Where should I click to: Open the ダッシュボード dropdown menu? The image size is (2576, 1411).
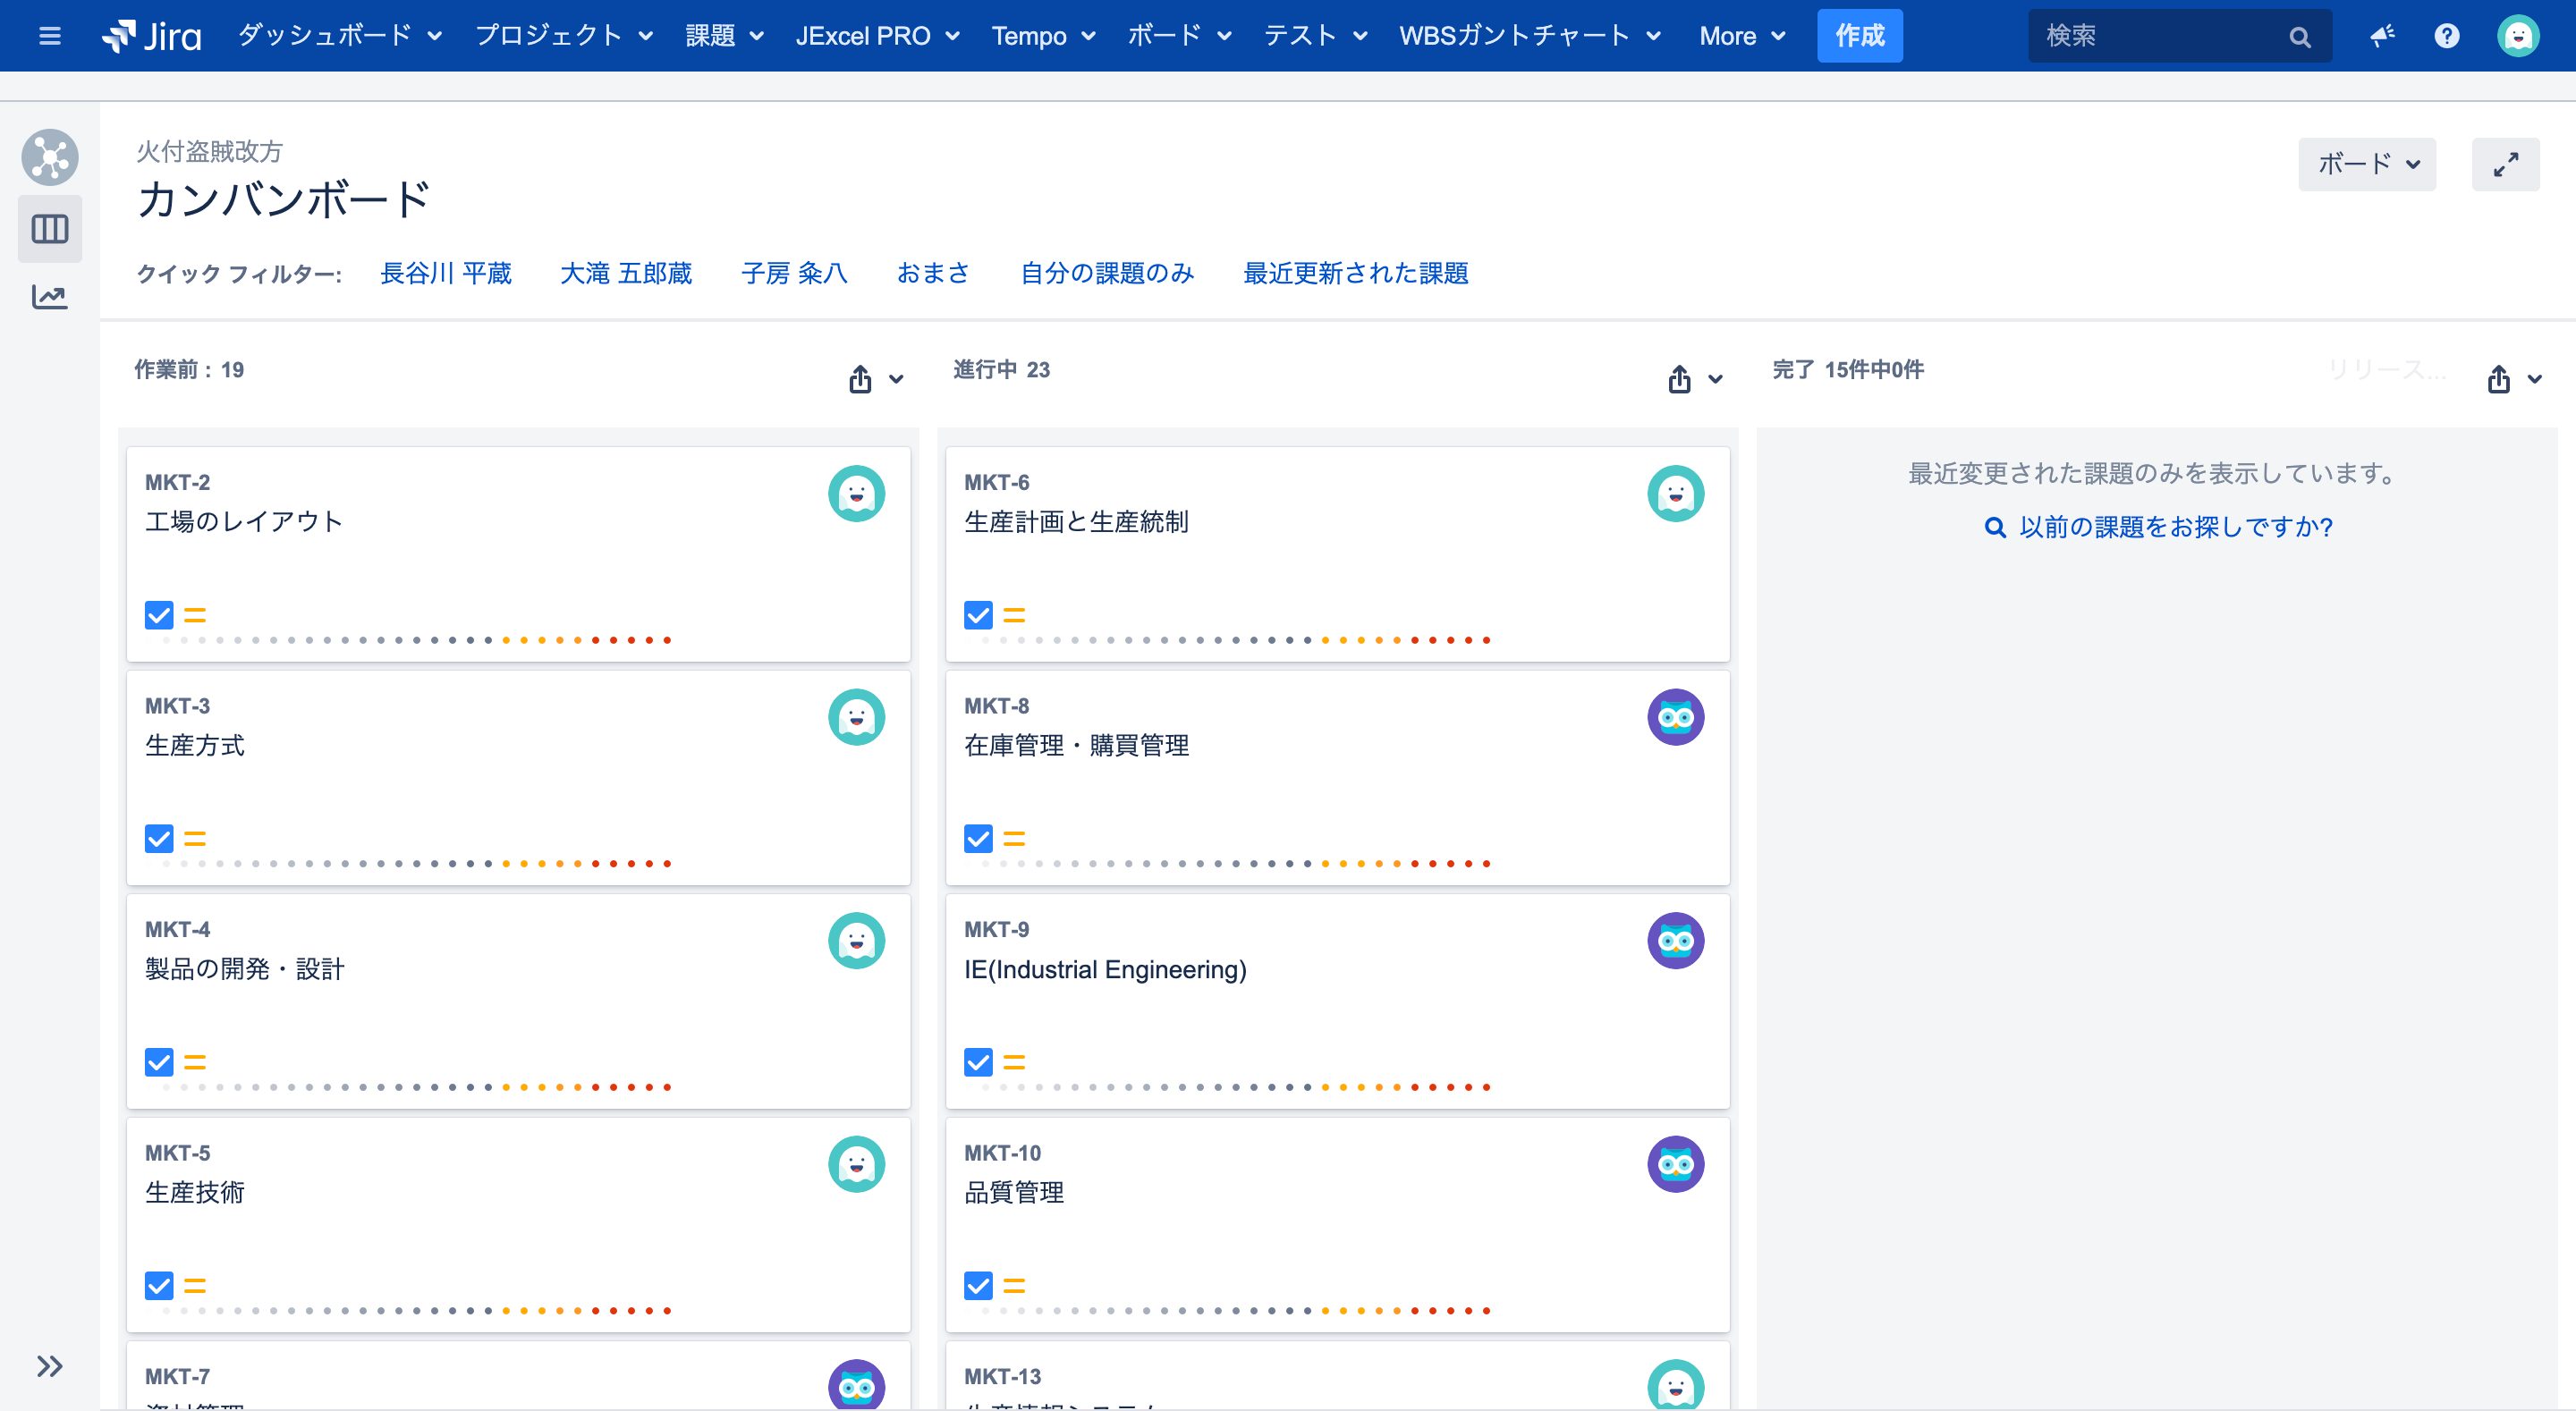[340, 36]
